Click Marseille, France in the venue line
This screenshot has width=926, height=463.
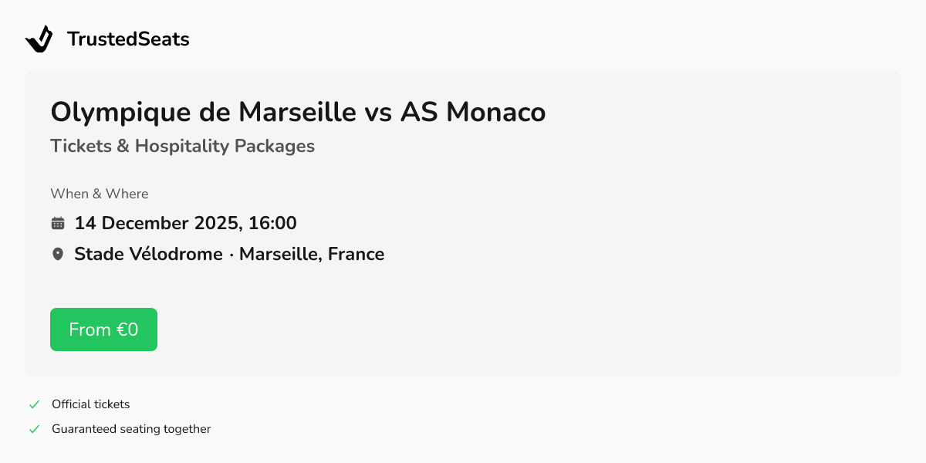[x=312, y=254]
